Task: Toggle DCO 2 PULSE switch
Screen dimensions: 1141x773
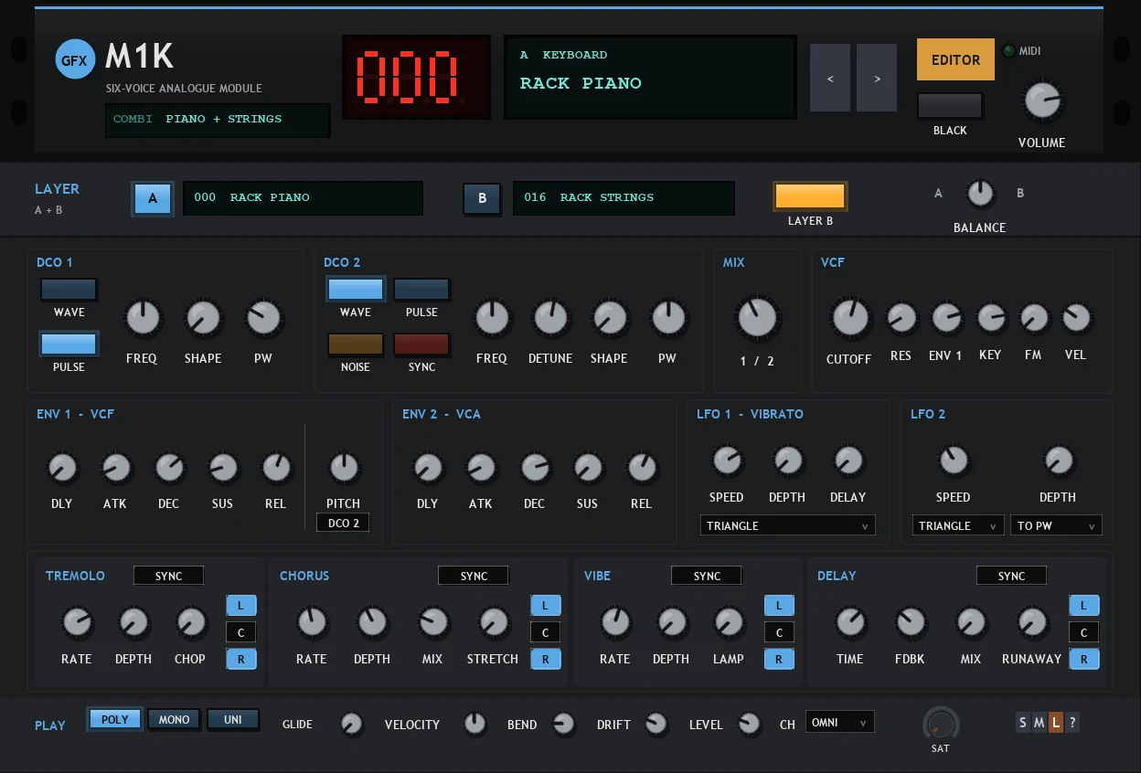Action: (421, 290)
